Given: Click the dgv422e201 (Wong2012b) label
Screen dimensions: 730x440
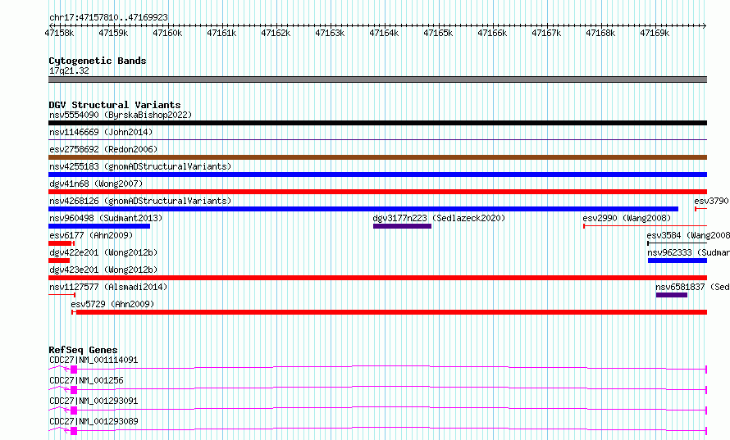Looking at the screenshot, I should click(x=103, y=252).
